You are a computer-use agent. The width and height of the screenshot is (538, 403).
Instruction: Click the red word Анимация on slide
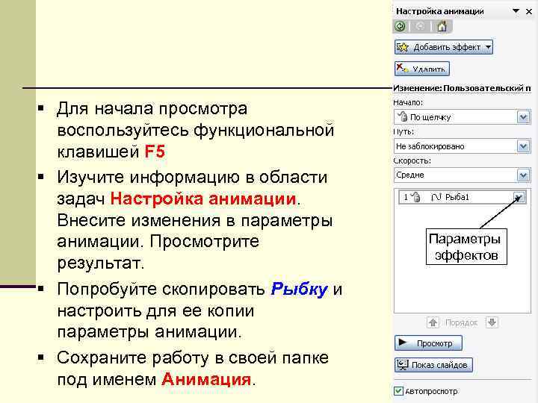pyautogui.click(x=206, y=379)
